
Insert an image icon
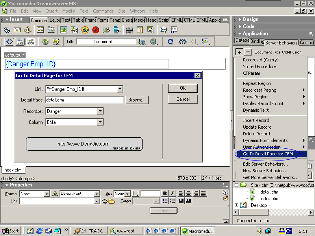64,30
